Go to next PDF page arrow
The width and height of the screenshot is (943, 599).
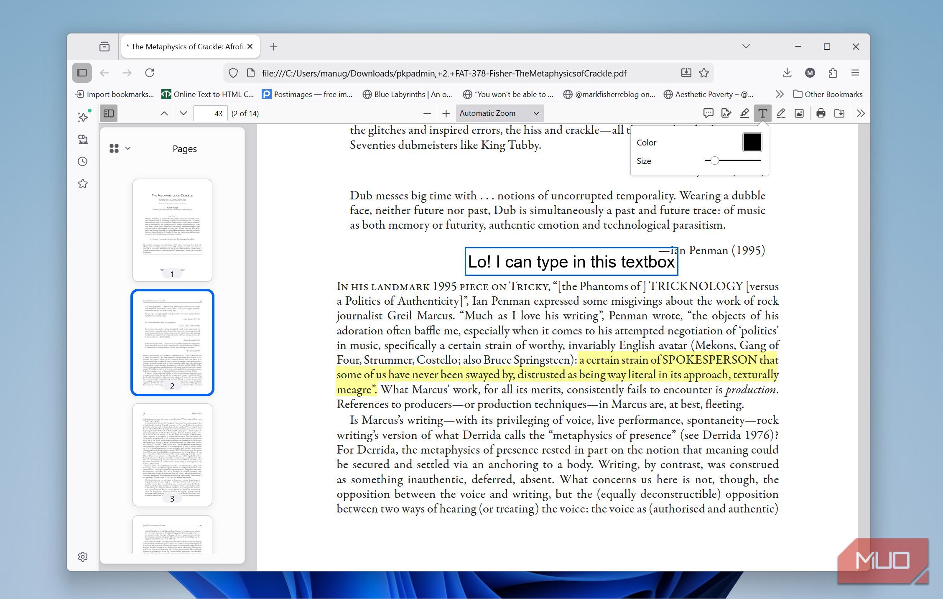pyautogui.click(x=183, y=113)
